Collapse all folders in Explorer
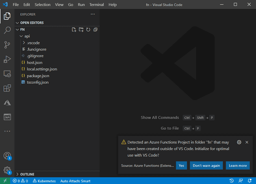This screenshot has height=184, width=256. (x=95, y=30)
